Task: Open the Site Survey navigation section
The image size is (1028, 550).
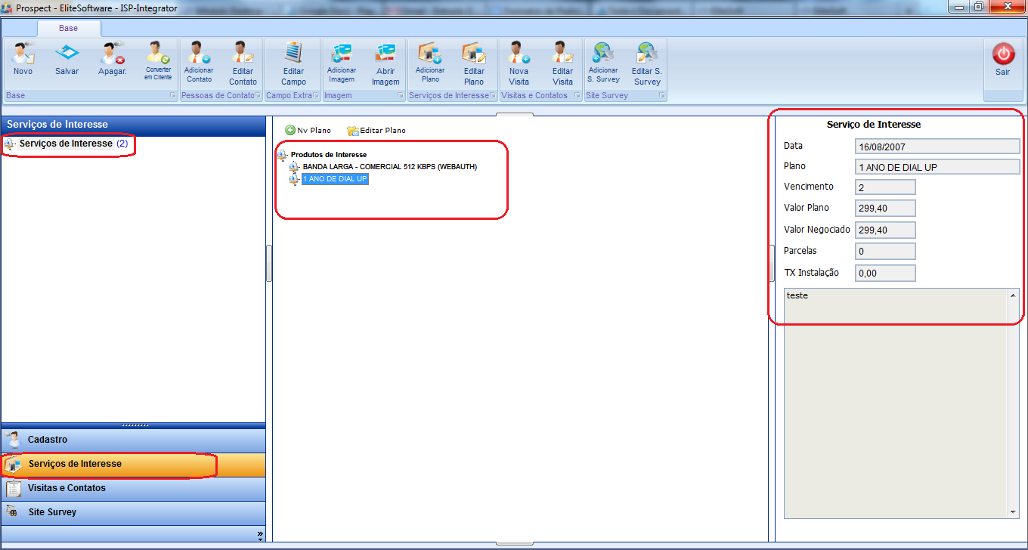Action: tap(52, 512)
